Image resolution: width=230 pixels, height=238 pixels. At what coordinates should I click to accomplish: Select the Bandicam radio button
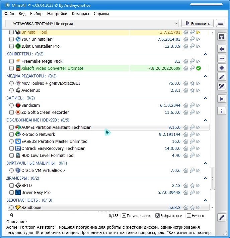point(11,105)
